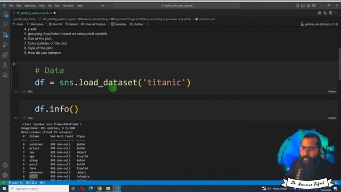
Task: Click 'Style of the plot' list item
Action: (x=40, y=48)
